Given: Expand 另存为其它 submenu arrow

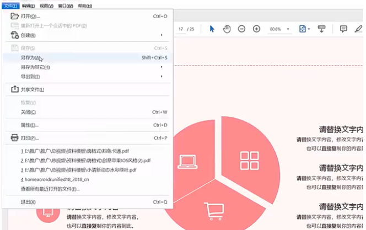Looking at the screenshot, I should coord(162,67).
